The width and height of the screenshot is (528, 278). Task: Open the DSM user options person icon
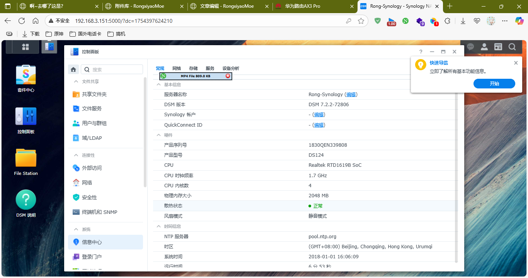coord(484,47)
